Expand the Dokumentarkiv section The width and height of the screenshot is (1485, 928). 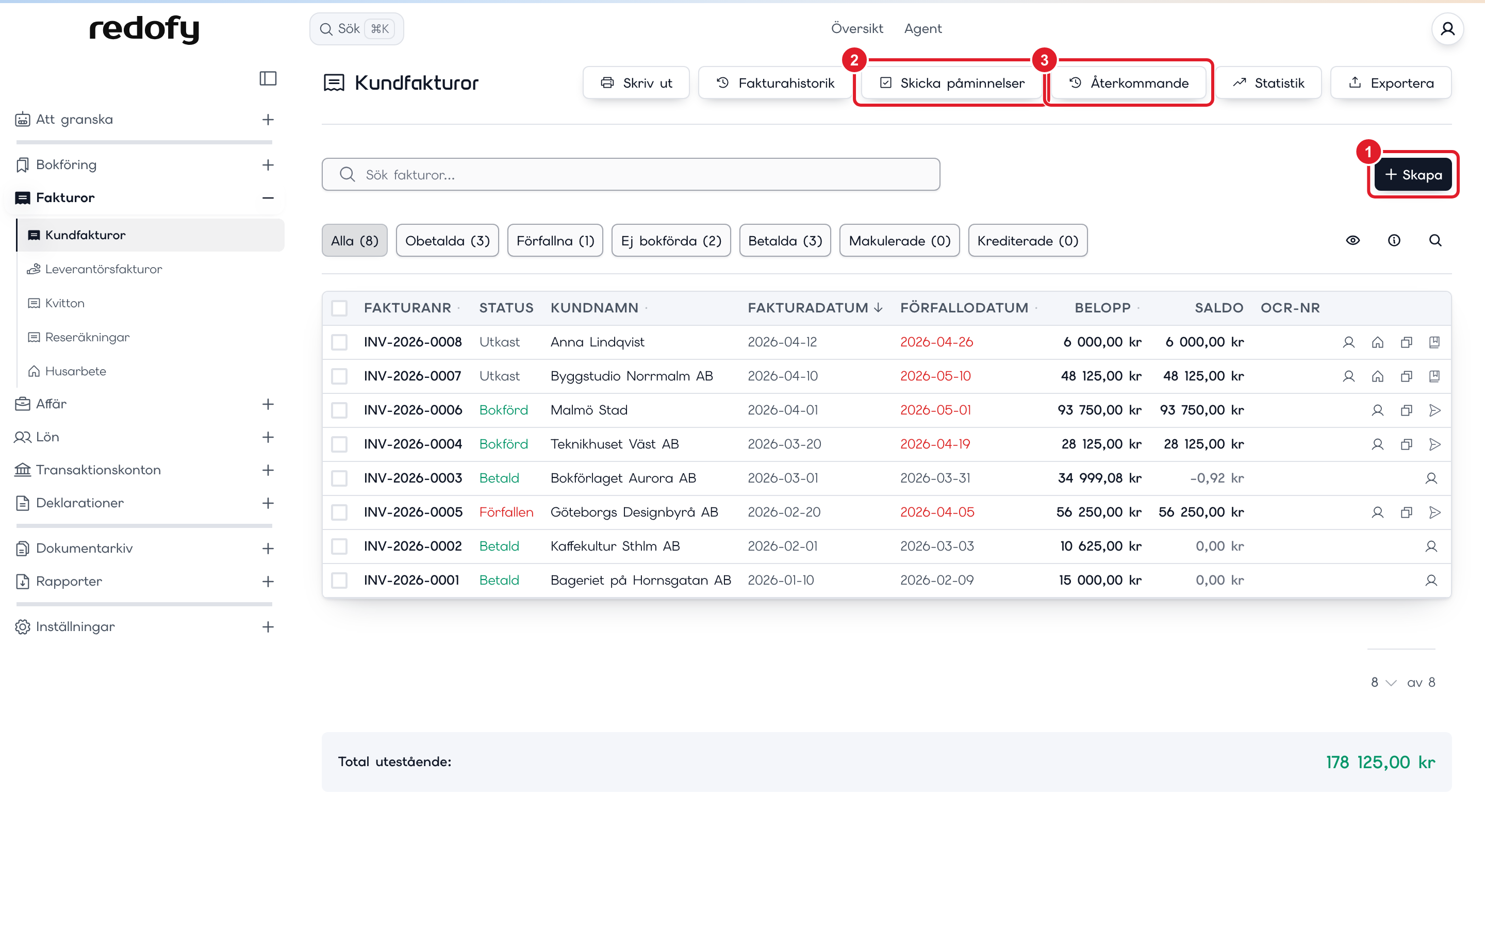click(x=268, y=549)
